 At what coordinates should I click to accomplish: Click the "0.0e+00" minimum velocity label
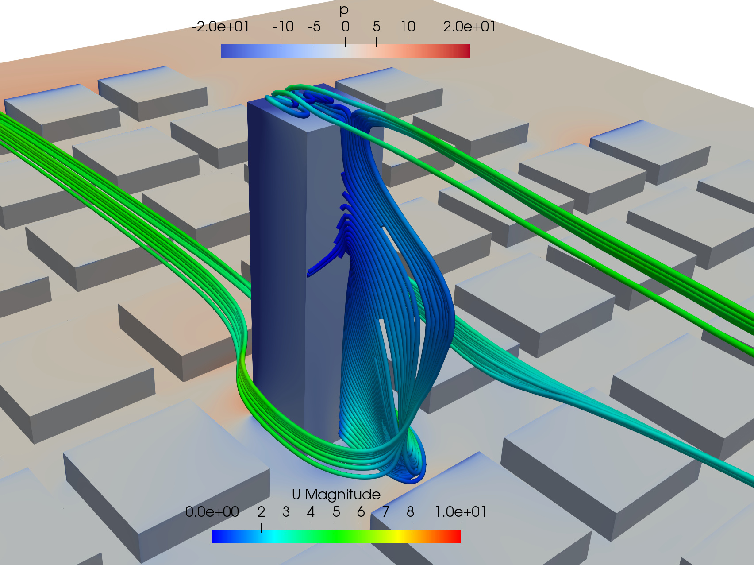212,512
